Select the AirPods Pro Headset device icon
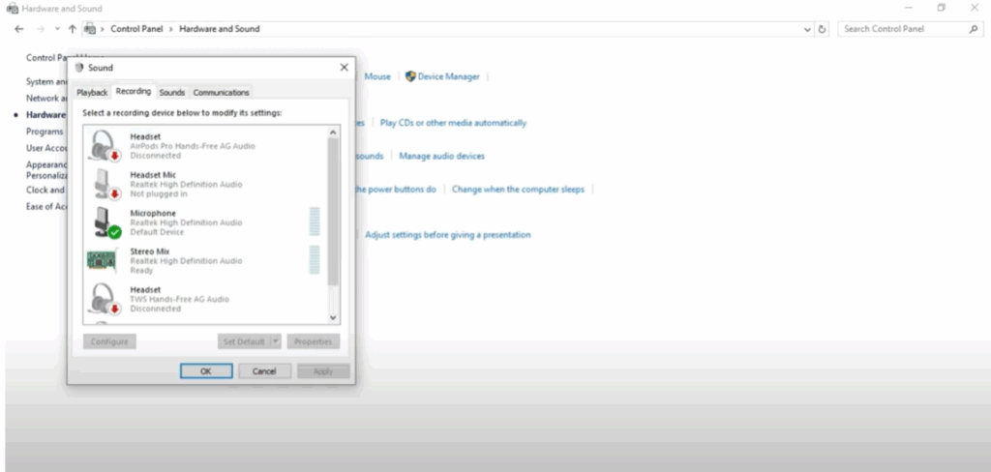This screenshot has height=472, width=991. (103, 146)
